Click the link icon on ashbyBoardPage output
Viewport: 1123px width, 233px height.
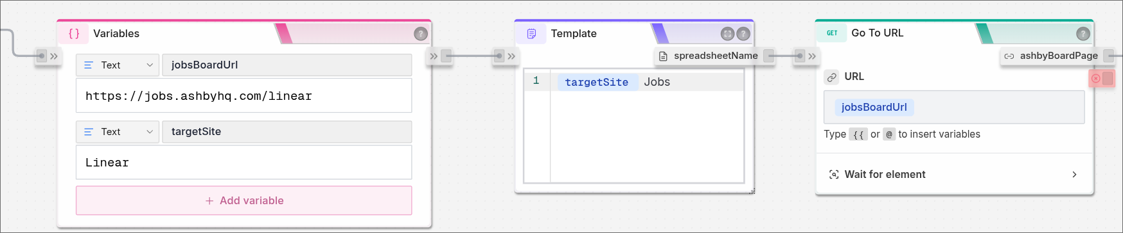click(x=1009, y=56)
